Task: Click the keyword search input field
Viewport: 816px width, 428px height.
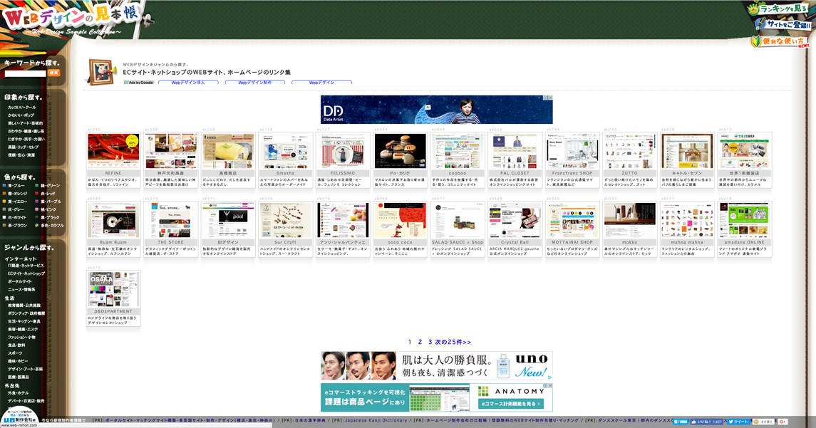Action: (x=26, y=73)
